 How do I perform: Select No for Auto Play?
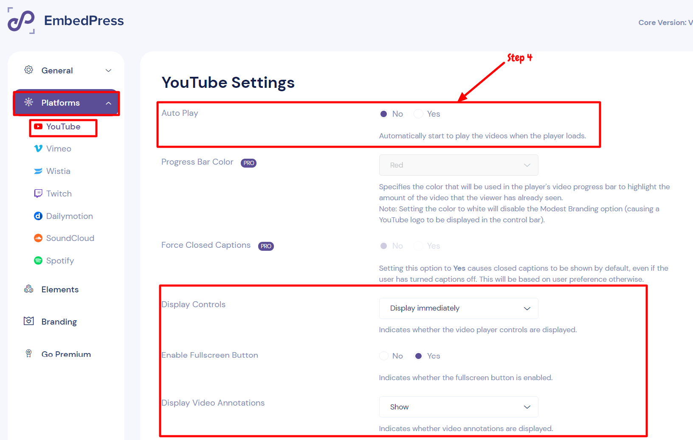[384, 114]
